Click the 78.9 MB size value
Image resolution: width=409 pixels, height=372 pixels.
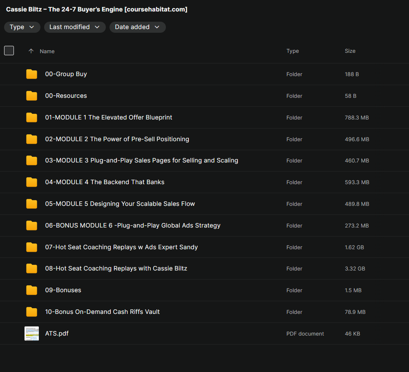[355, 312]
